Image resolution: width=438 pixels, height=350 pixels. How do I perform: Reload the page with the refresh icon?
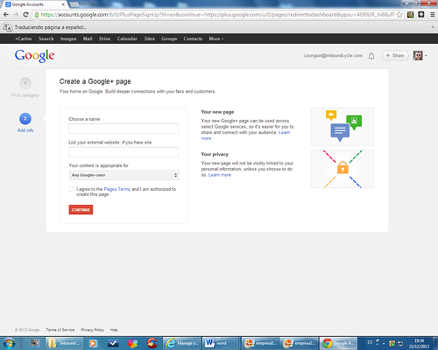point(25,15)
